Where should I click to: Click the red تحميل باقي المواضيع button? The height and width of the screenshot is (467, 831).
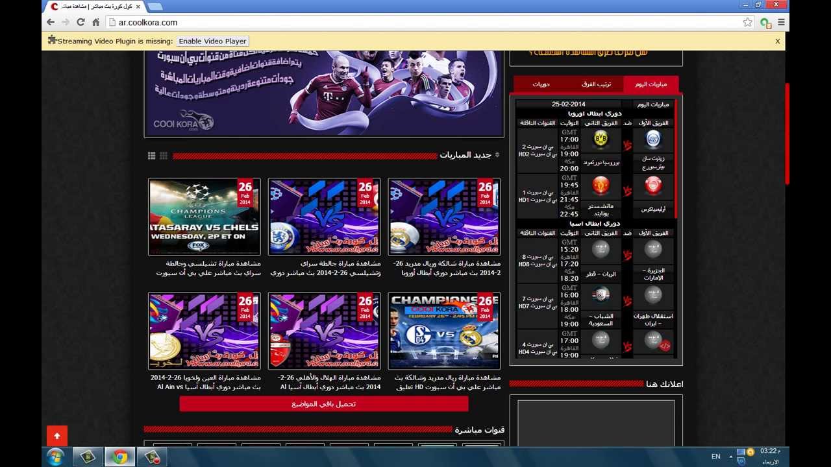(324, 403)
